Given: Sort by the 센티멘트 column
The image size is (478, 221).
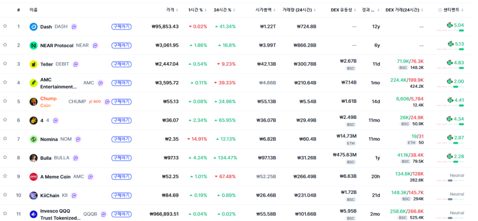Looking at the screenshot, I should pos(454,10).
